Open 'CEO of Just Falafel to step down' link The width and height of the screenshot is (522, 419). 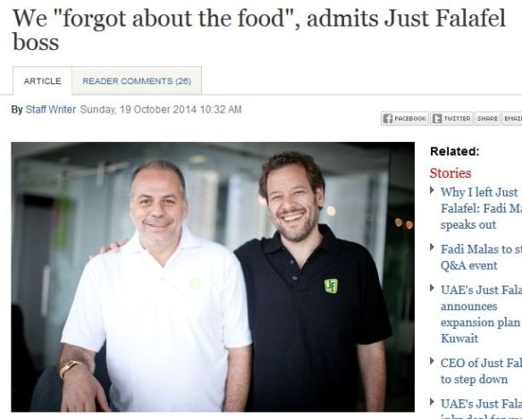(481, 371)
